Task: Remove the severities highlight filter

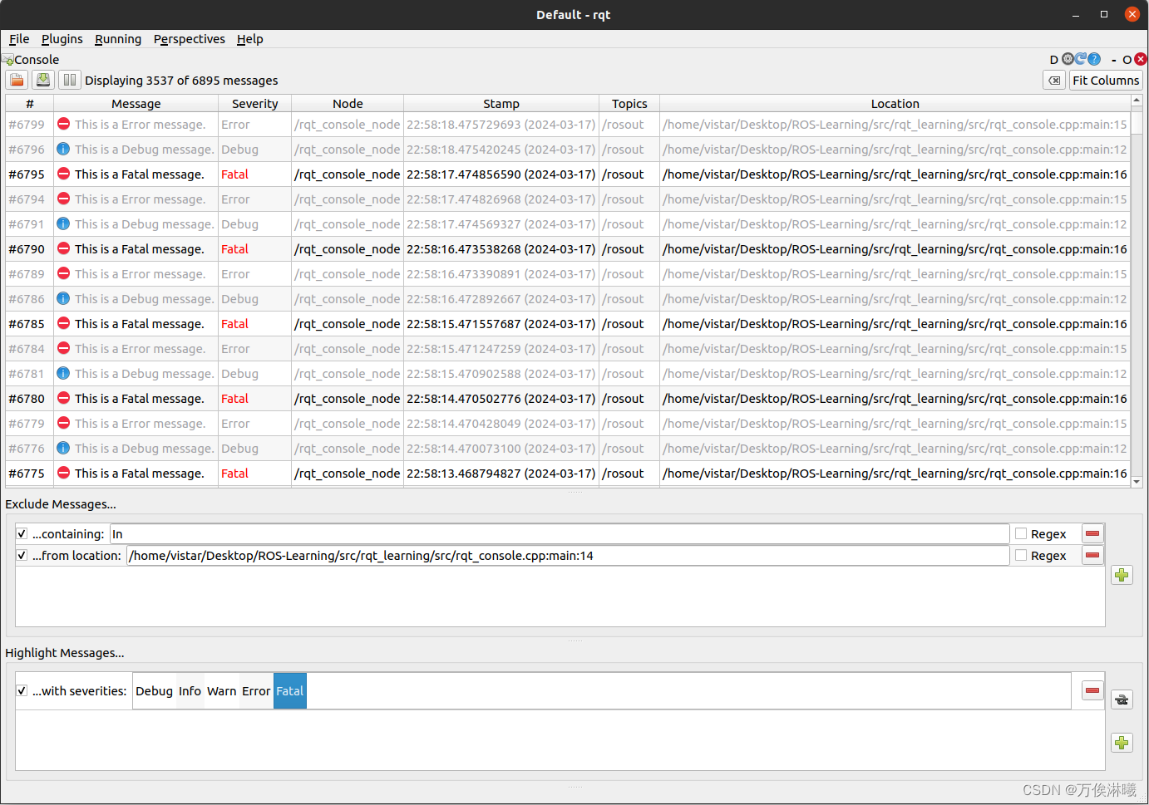Action: point(1092,691)
